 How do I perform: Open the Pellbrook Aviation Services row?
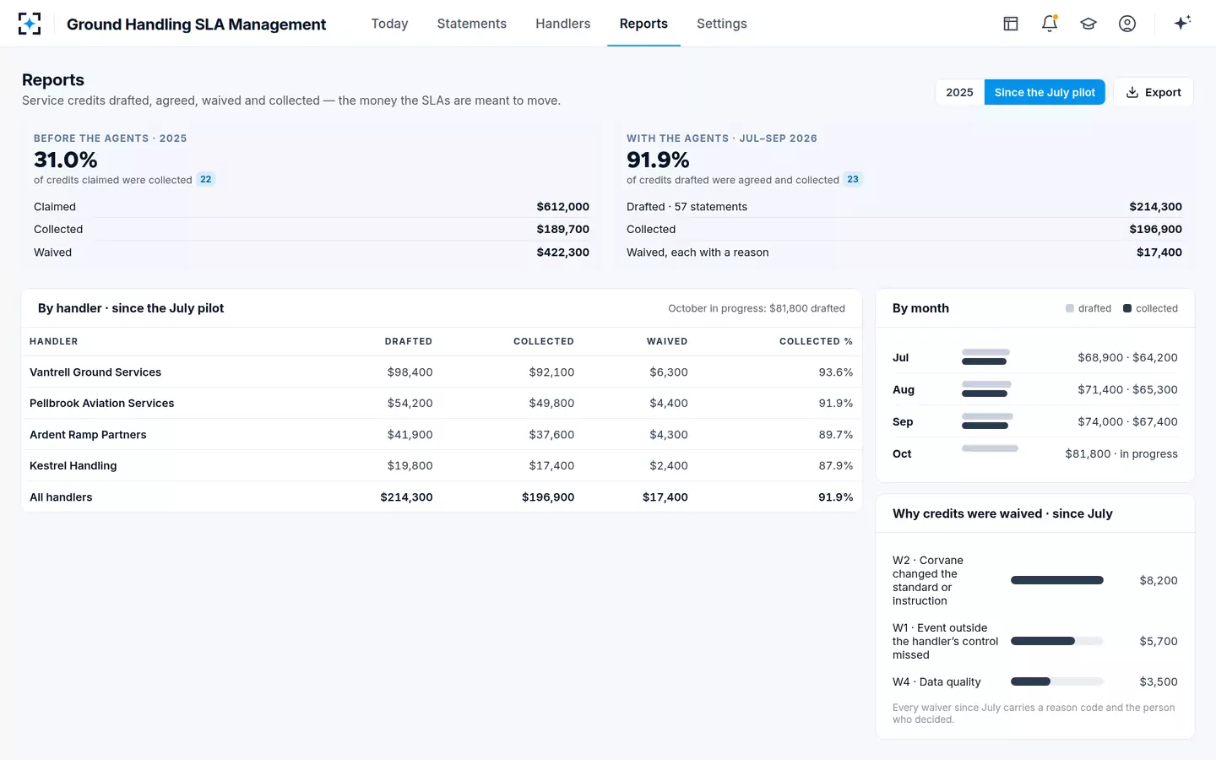point(441,403)
